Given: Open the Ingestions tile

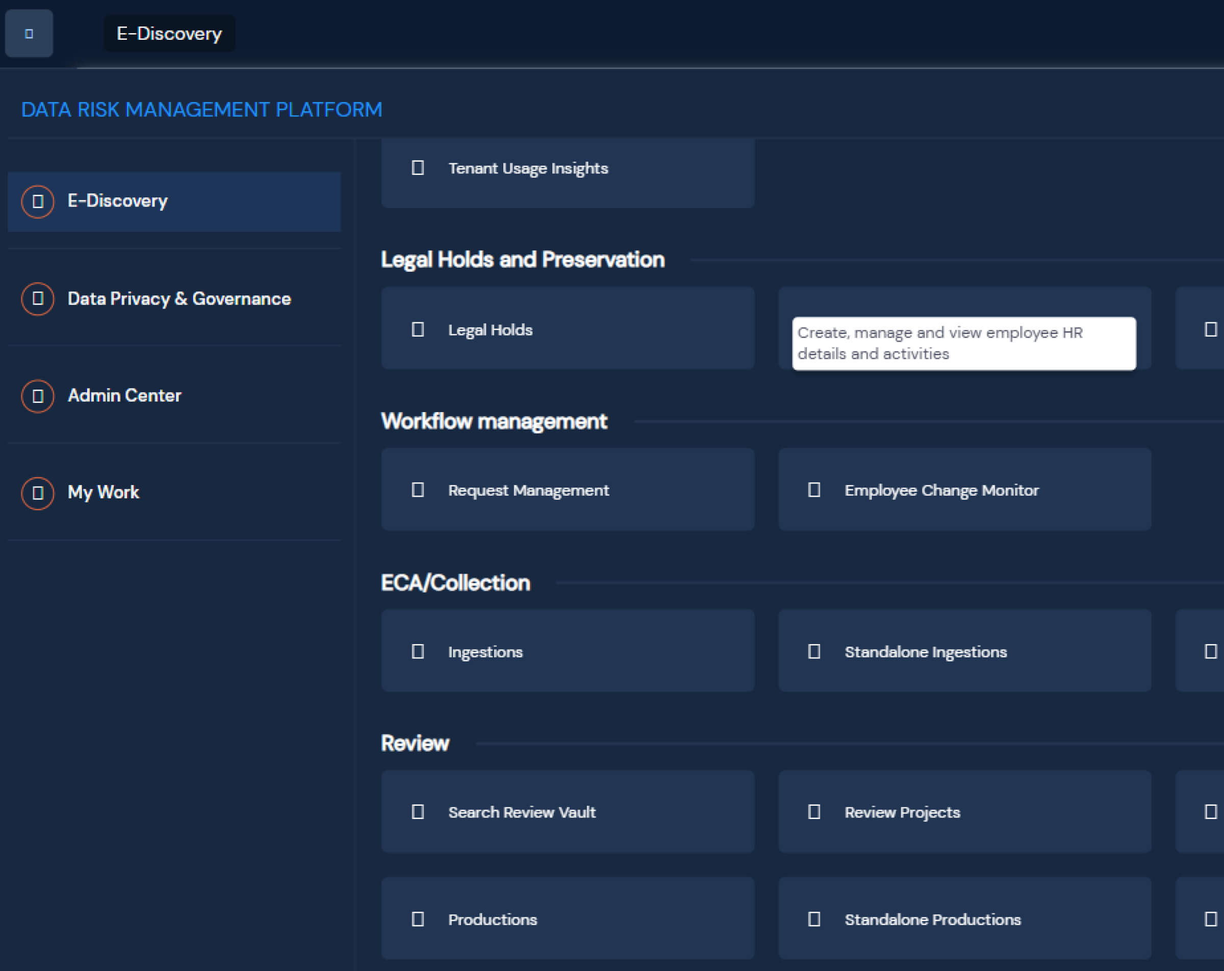Looking at the screenshot, I should coord(567,651).
